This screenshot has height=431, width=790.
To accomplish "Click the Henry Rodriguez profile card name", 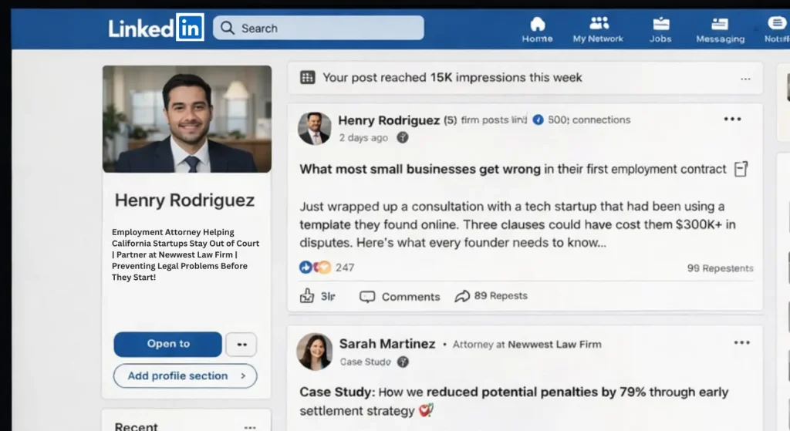I will (x=184, y=200).
